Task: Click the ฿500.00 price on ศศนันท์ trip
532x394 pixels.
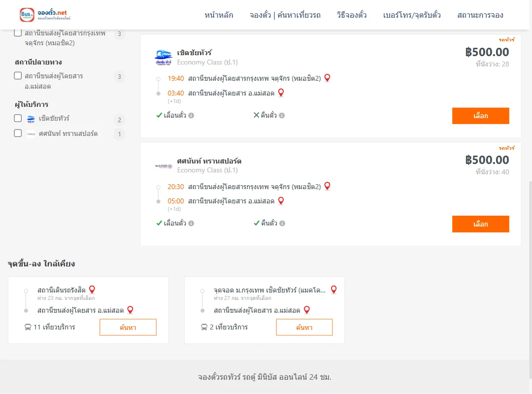Action: coord(487,160)
